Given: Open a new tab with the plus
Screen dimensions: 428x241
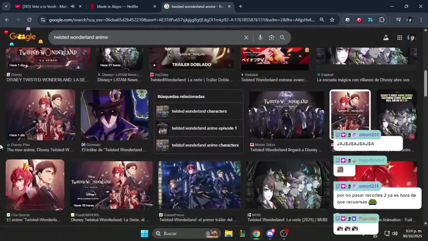Looking at the screenshot, I should [240, 6].
